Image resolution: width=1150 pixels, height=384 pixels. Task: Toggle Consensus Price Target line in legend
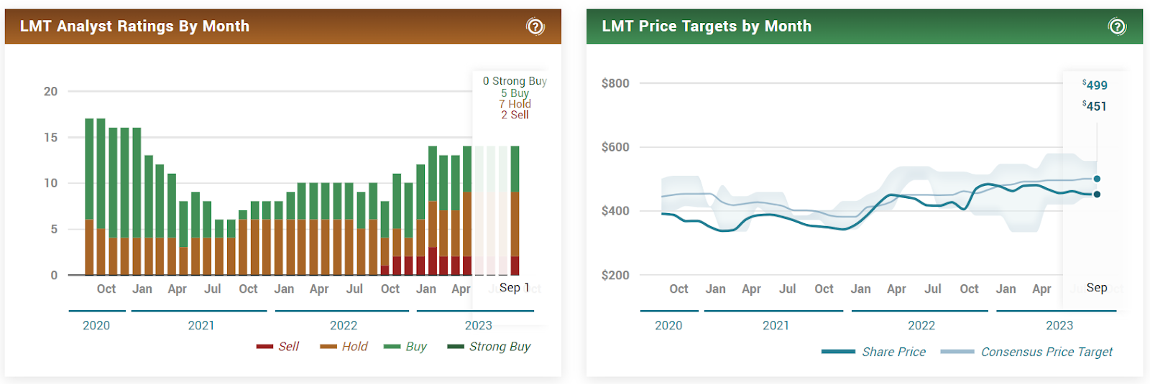point(1026,352)
